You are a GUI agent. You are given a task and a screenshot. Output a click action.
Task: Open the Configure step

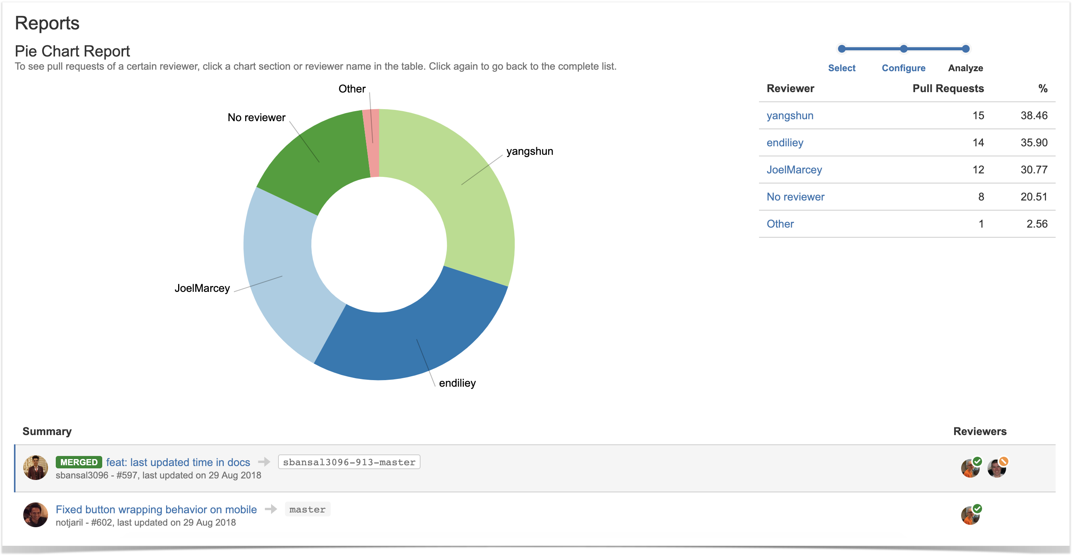pyautogui.click(x=903, y=68)
